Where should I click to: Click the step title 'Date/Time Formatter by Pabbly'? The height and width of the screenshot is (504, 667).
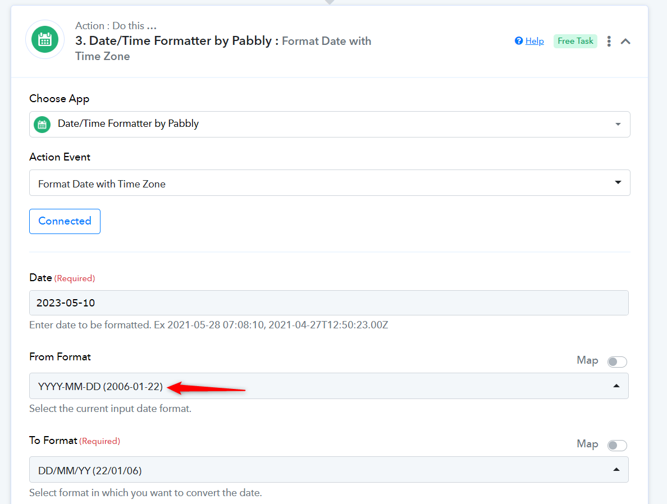(x=180, y=41)
